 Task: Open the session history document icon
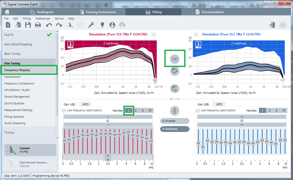point(18,25)
